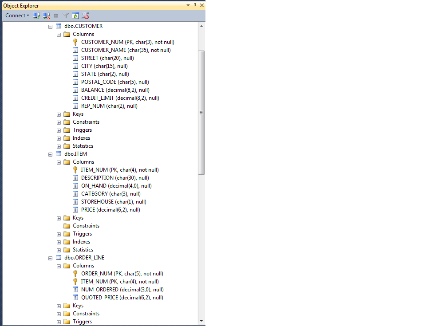Click the CUSTOMER_NAME column icon
This screenshot has height=326, width=426.
(x=75, y=50)
